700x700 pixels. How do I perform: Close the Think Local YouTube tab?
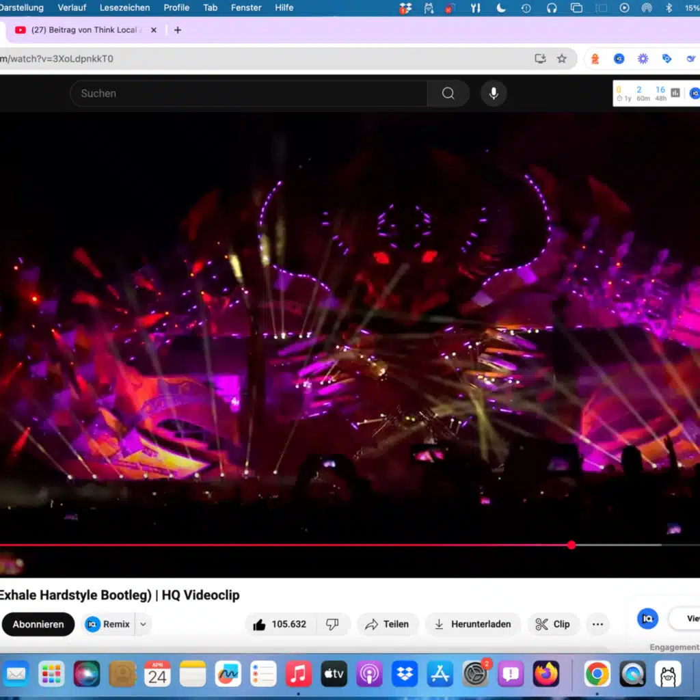tap(154, 30)
